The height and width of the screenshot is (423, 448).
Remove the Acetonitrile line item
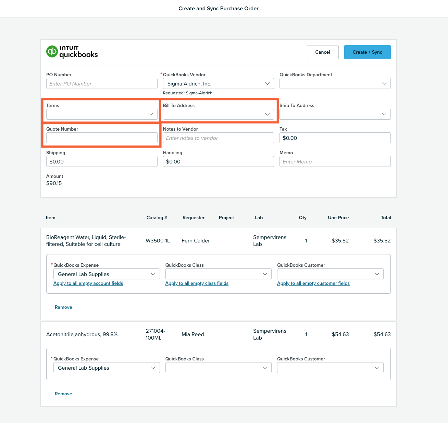tap(63, 394)
